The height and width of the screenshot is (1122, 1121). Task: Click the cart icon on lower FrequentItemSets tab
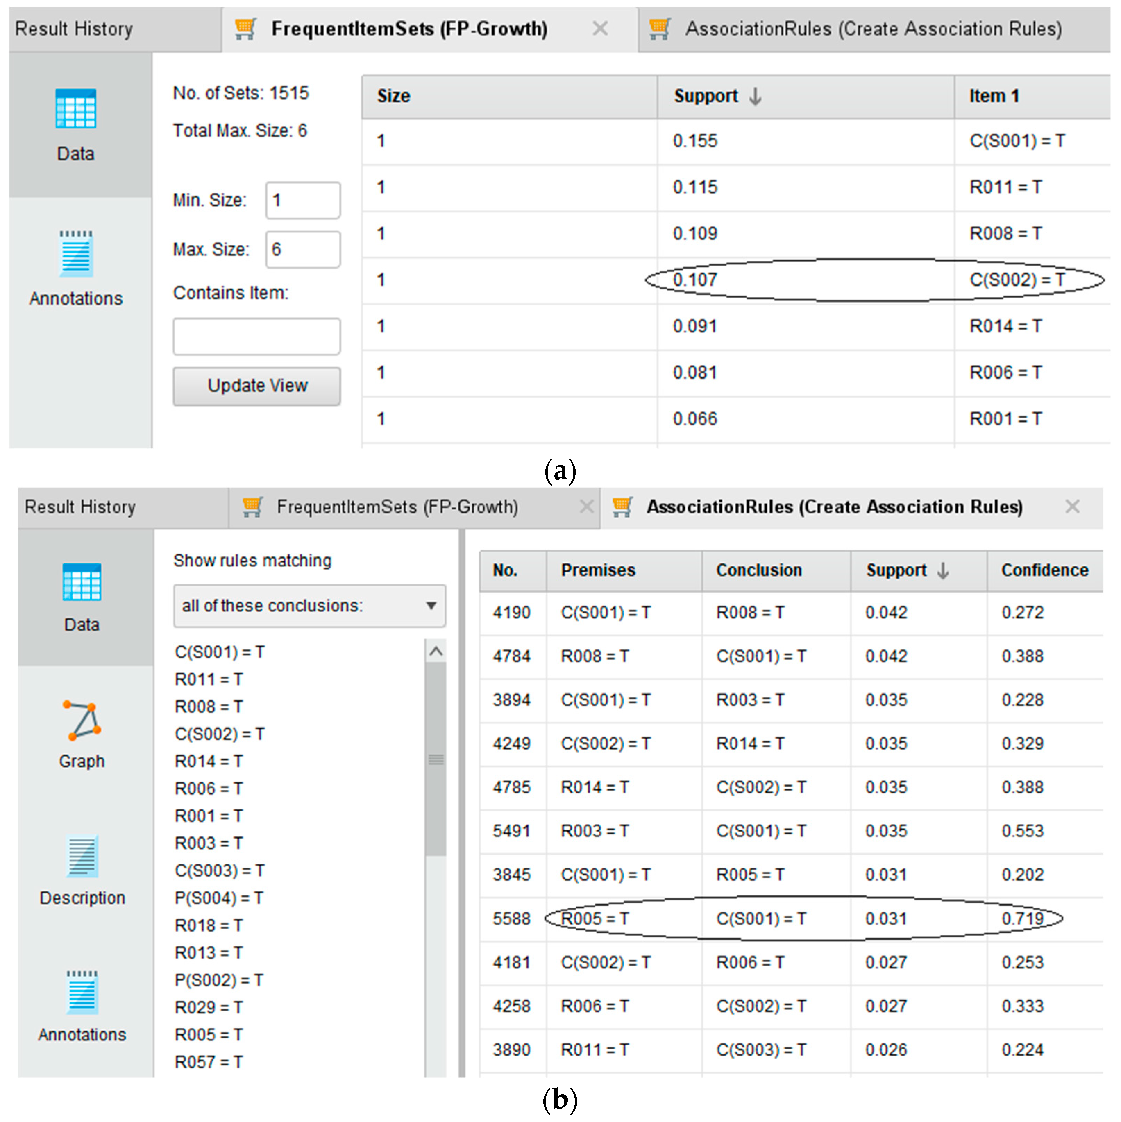pyautogui.click(x=252, y=507)
